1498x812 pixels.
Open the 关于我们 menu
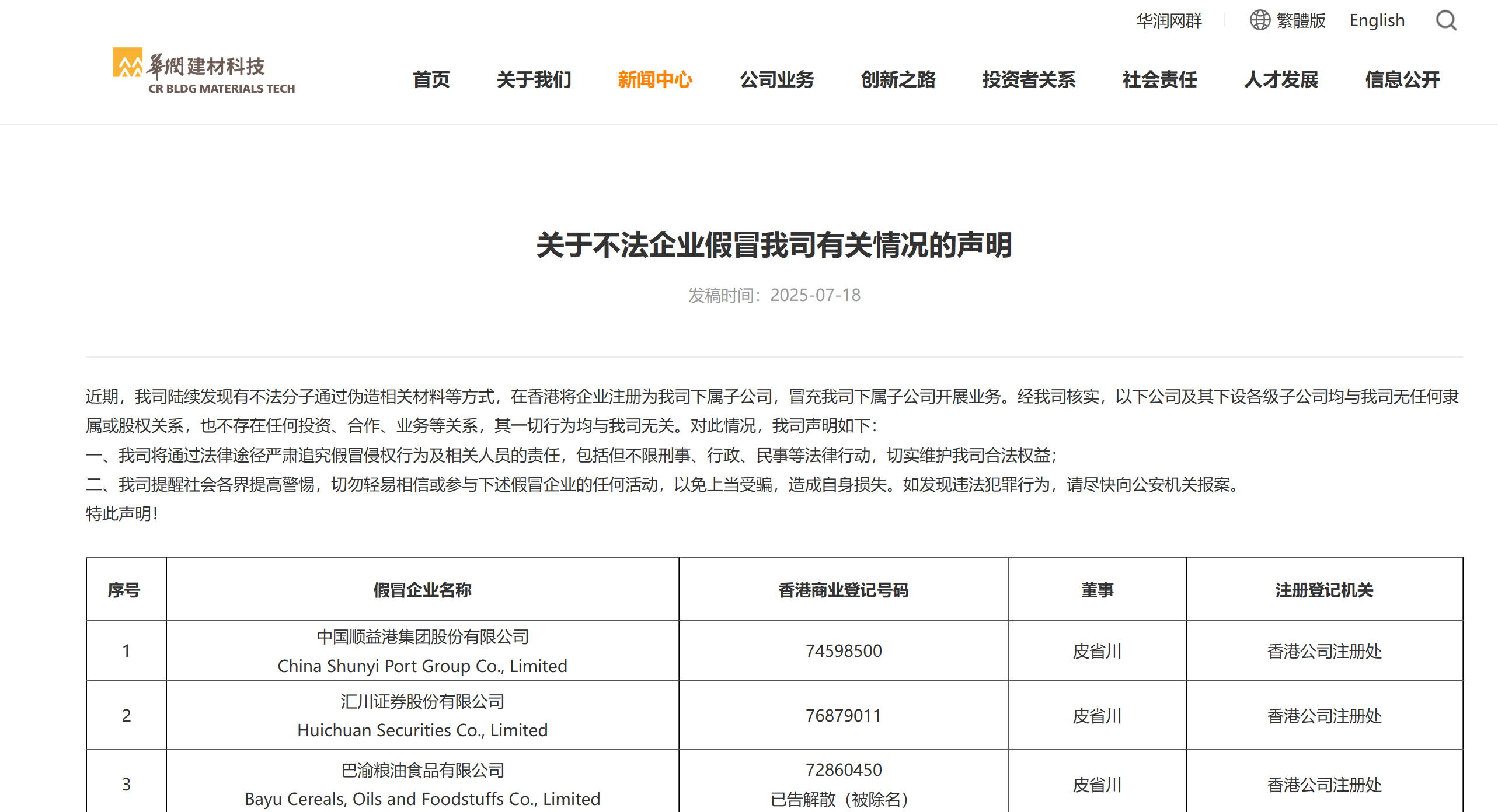534,79
